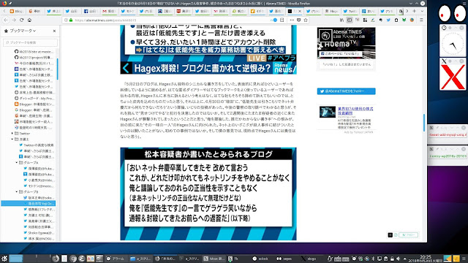Click the green fox extension icon
Screen dimensions: 468x263
pos(404,20)
